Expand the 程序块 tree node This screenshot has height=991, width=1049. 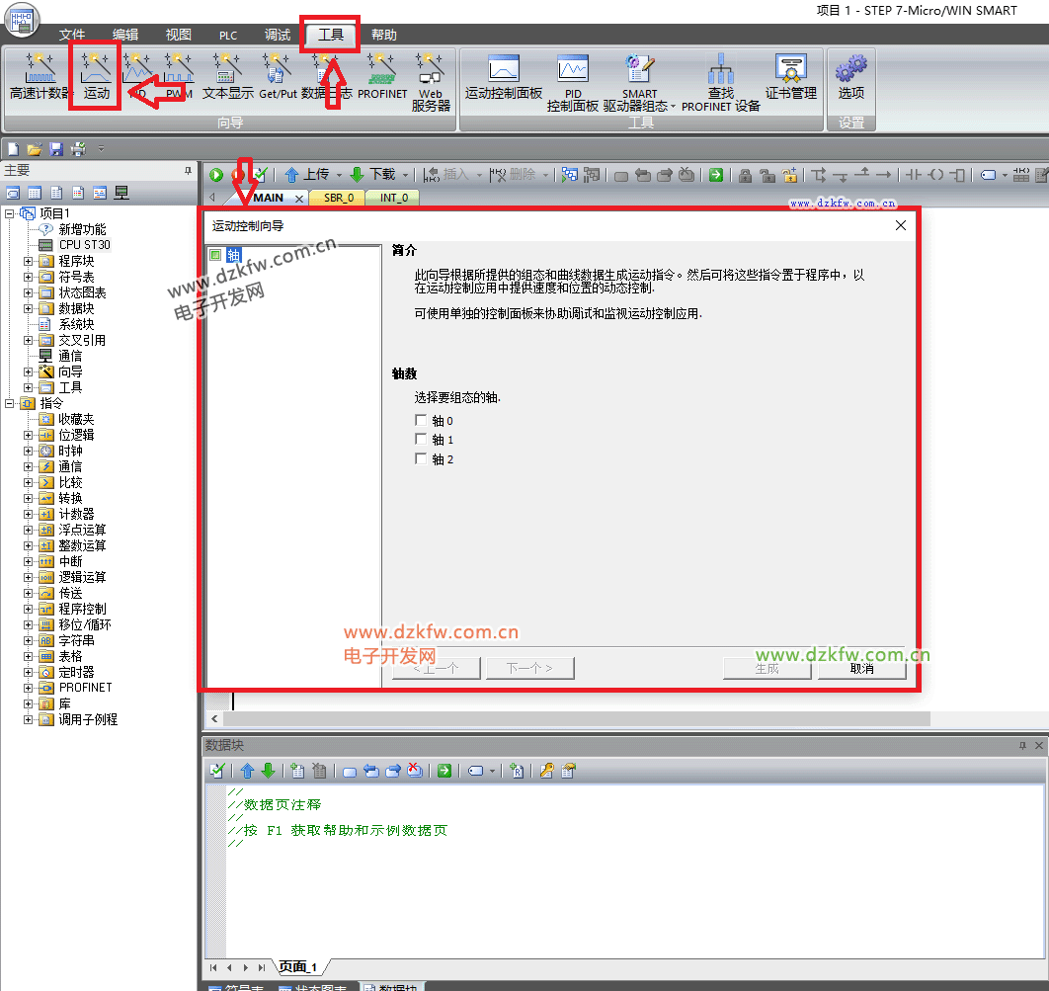pyautogui.click(x=29, y=261)
